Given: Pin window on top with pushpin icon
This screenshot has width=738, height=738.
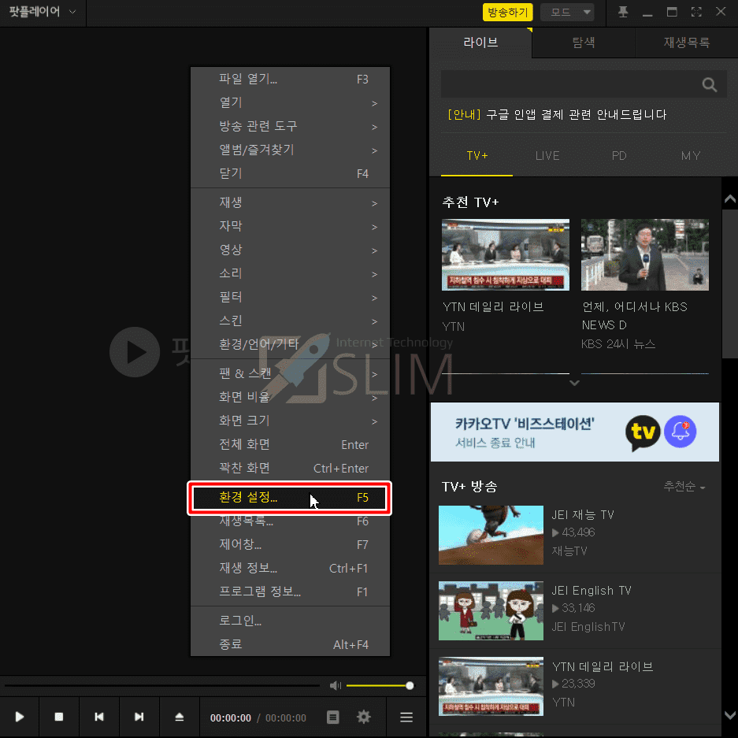Looking at the screenshot, I should 623,12.
